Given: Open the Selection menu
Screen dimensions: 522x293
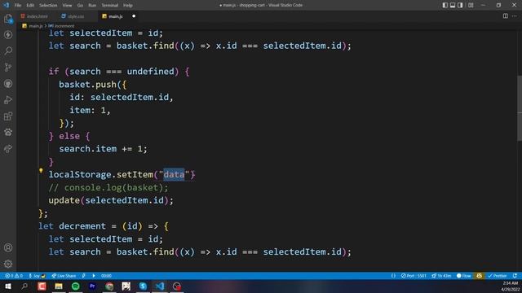Looking at the screenshot, I should coord(48,6).
